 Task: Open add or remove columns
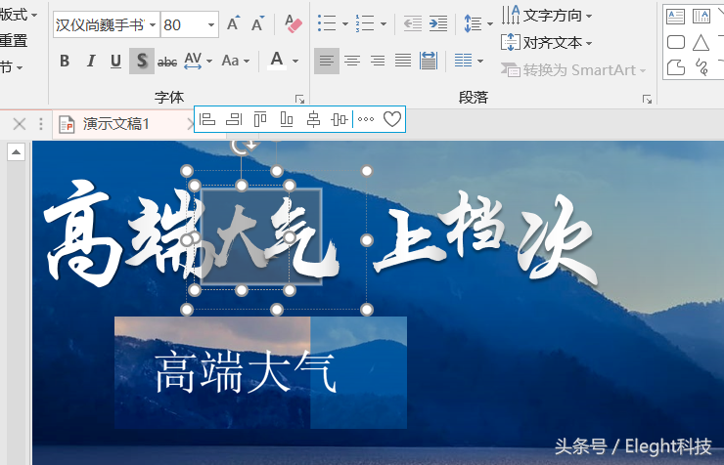pos(469,61)
